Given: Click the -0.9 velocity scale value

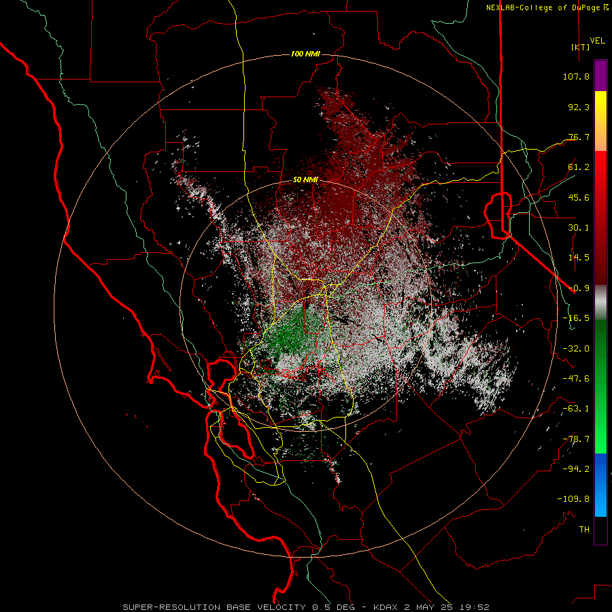Looking at the screenshot, I should (579, 288).
